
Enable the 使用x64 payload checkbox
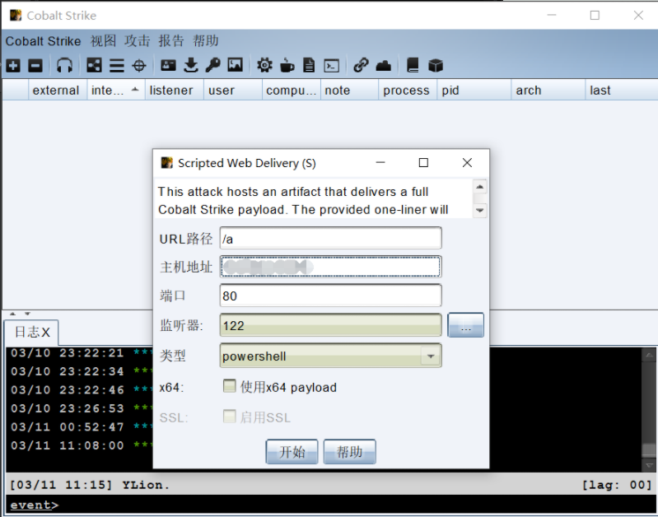tap(230, 386)
